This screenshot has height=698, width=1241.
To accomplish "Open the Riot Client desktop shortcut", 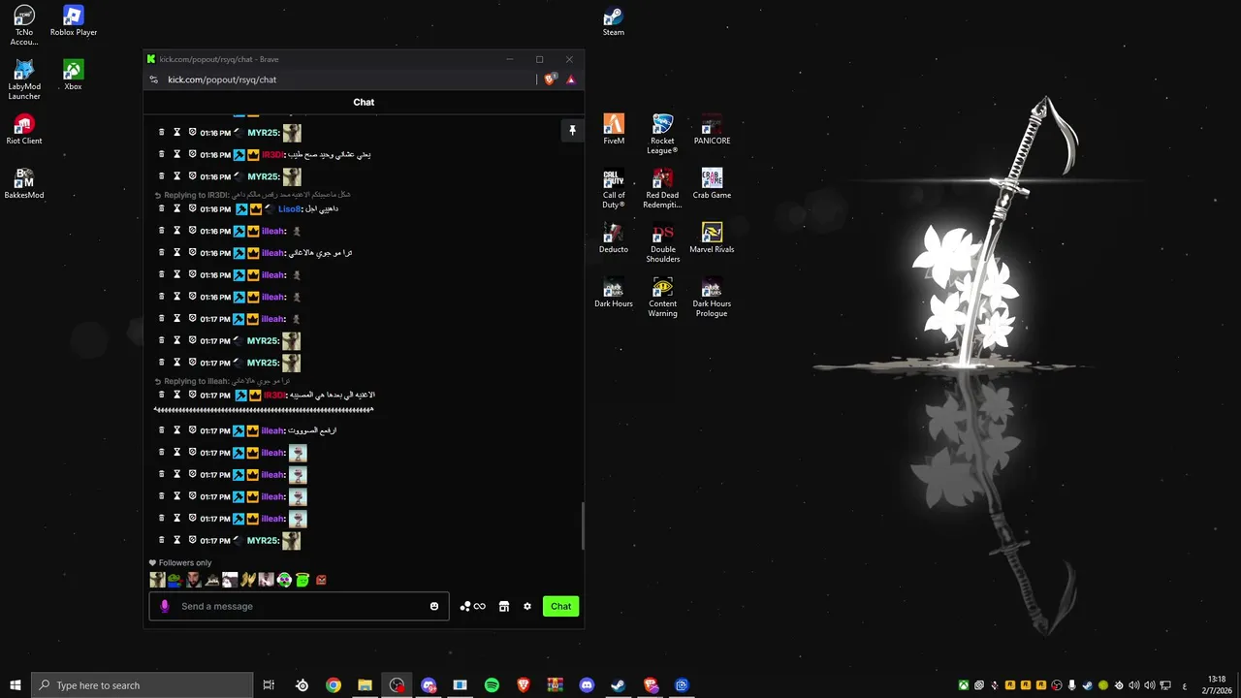I will [x=24, y=130].
